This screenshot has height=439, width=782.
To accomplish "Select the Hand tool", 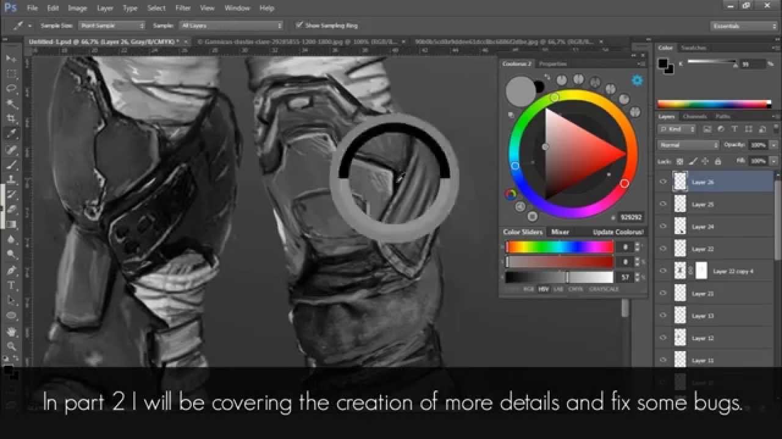I will point(11,332).
